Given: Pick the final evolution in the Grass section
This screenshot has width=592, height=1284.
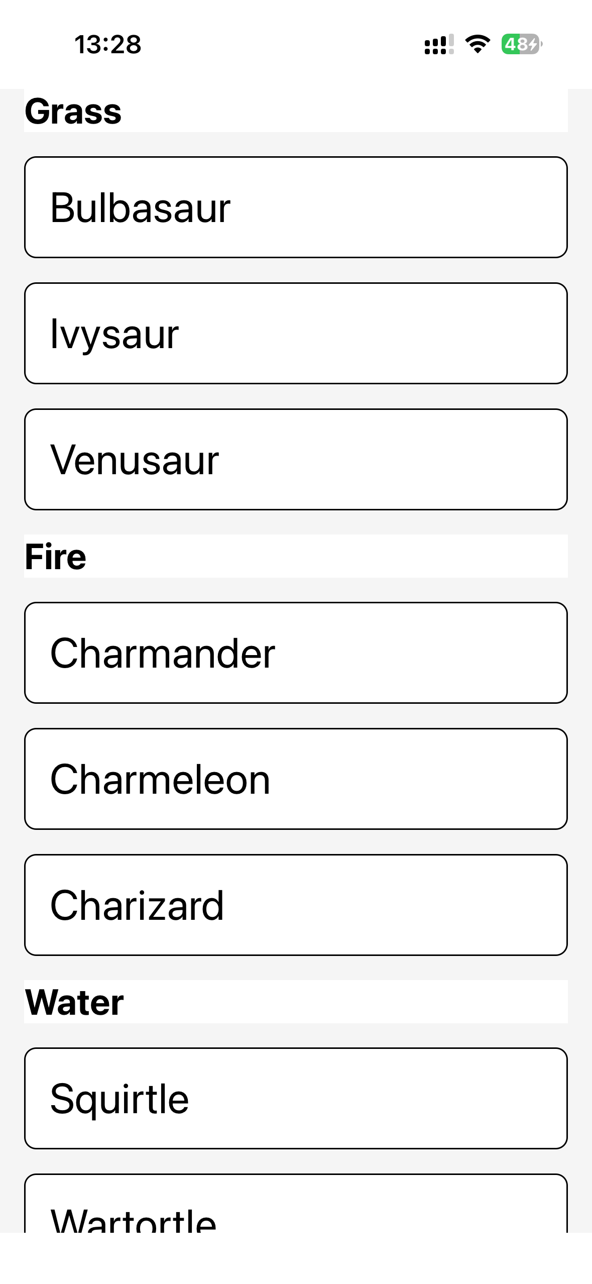Looking at the screenshot, I should click(296, 460).
